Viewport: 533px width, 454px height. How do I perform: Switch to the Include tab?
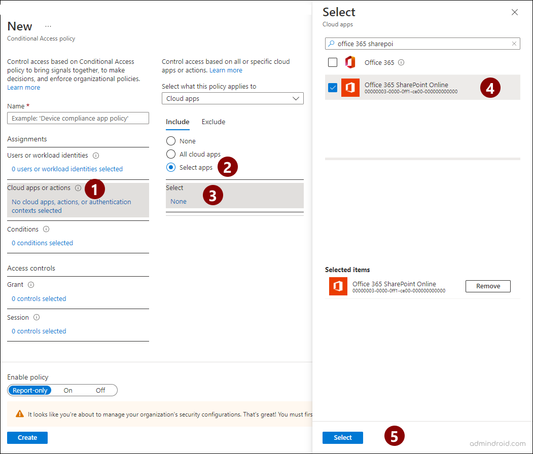pos(177,122)
